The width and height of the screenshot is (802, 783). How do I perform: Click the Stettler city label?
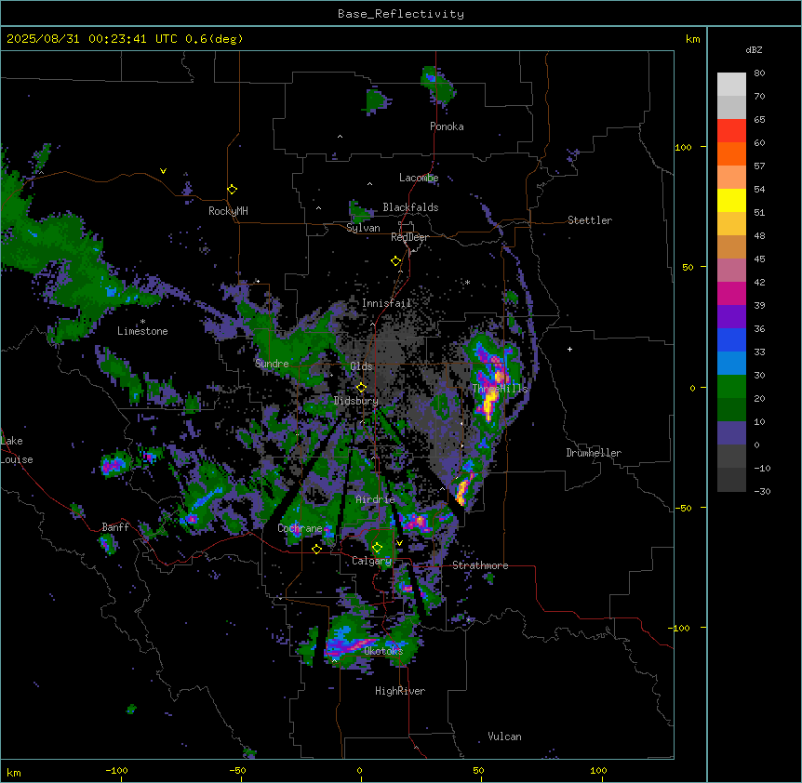pyautogui.click(x=589, y=220)
